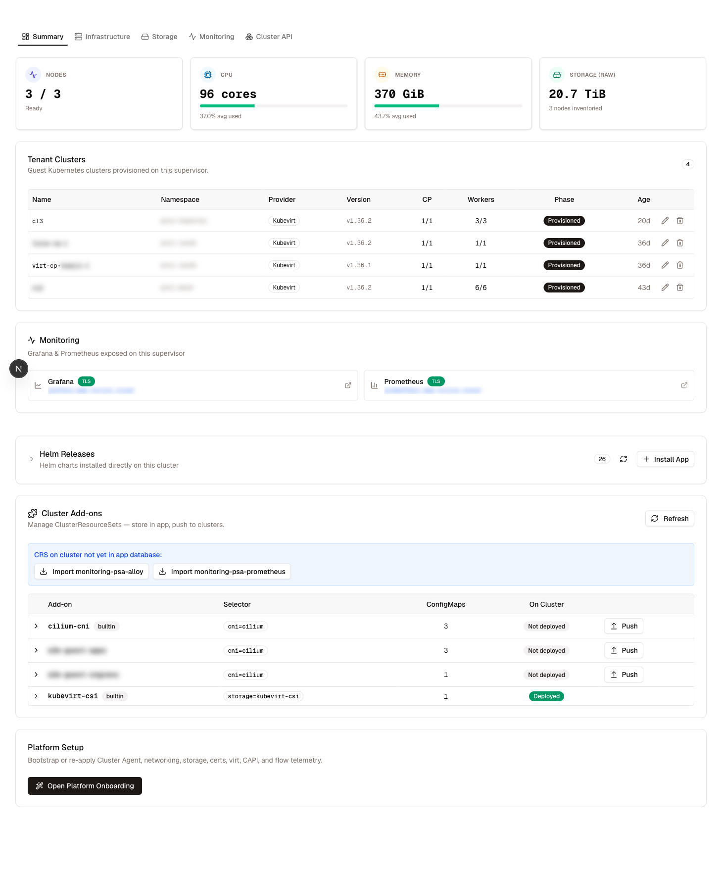Click the Memory usage progress bar

(448, 106)
